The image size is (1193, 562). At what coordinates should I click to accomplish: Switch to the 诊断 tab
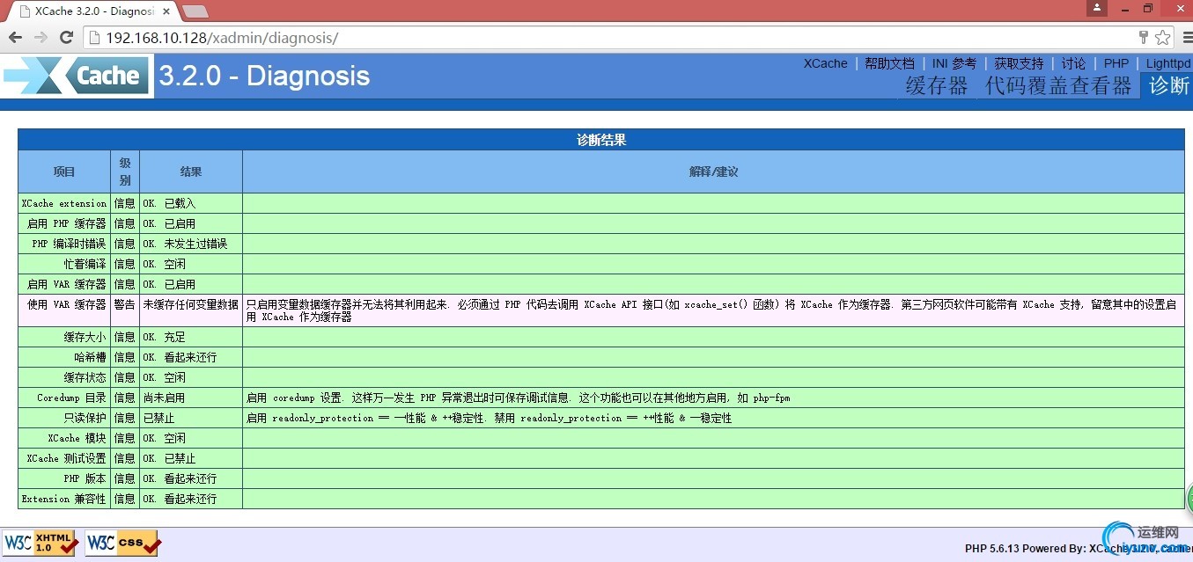(1169, 85)
